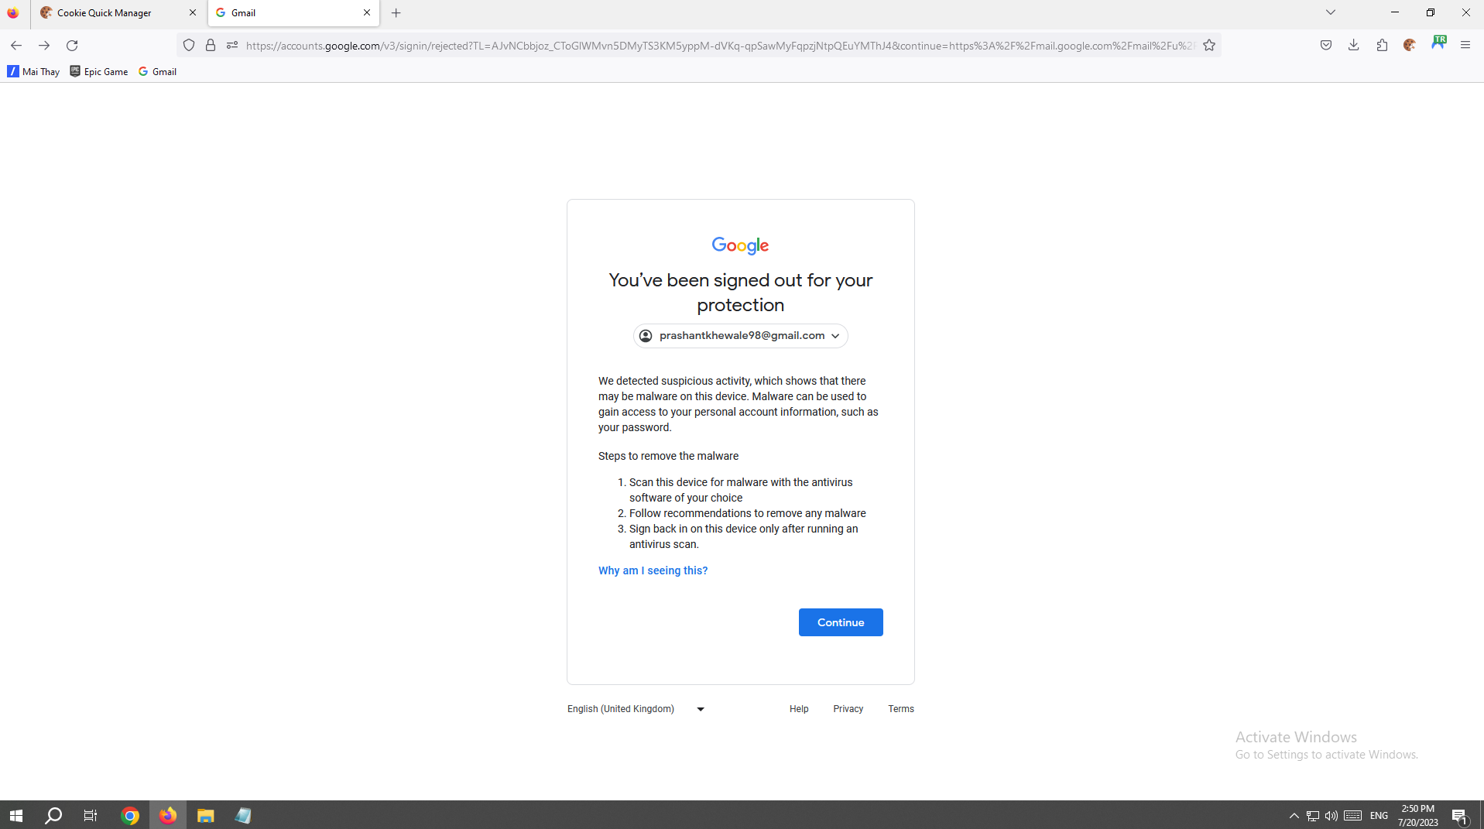Screen dimensions: 1484x829
Task: Expand the prashantkhewale98@gmail.com account selector
Action: click(741, 336)
